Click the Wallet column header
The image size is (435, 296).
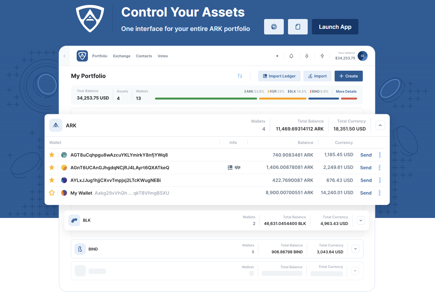click(55, 143)
